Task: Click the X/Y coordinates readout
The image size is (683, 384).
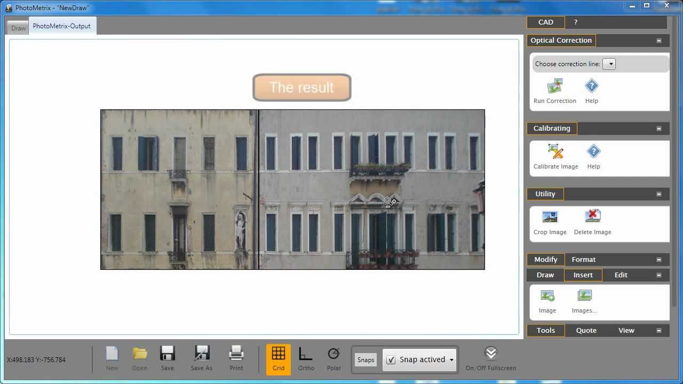Action: click(36, 360)
